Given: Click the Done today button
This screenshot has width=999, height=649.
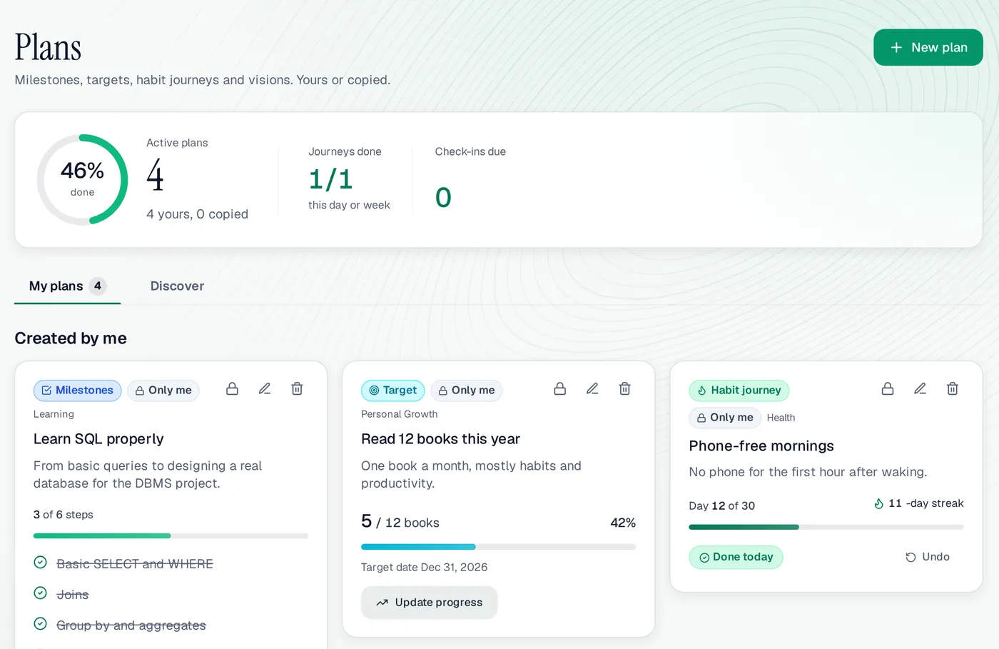Looking at the screenshot, I should [736, 557].
